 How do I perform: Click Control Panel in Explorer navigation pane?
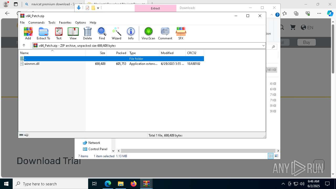tap(98, 149)
